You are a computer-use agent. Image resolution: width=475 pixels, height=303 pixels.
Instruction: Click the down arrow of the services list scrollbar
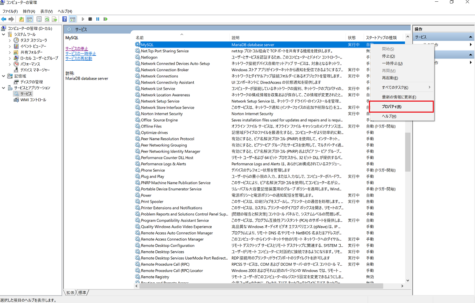click(x=408, y=281)
